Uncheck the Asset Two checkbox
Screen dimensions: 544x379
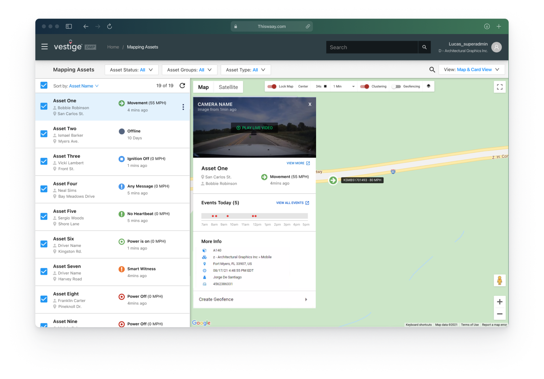click(x=44, y=134)
